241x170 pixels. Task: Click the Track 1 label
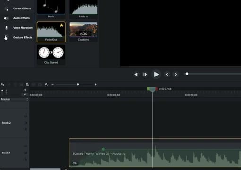pyautogui.click(x=6, y=153)
